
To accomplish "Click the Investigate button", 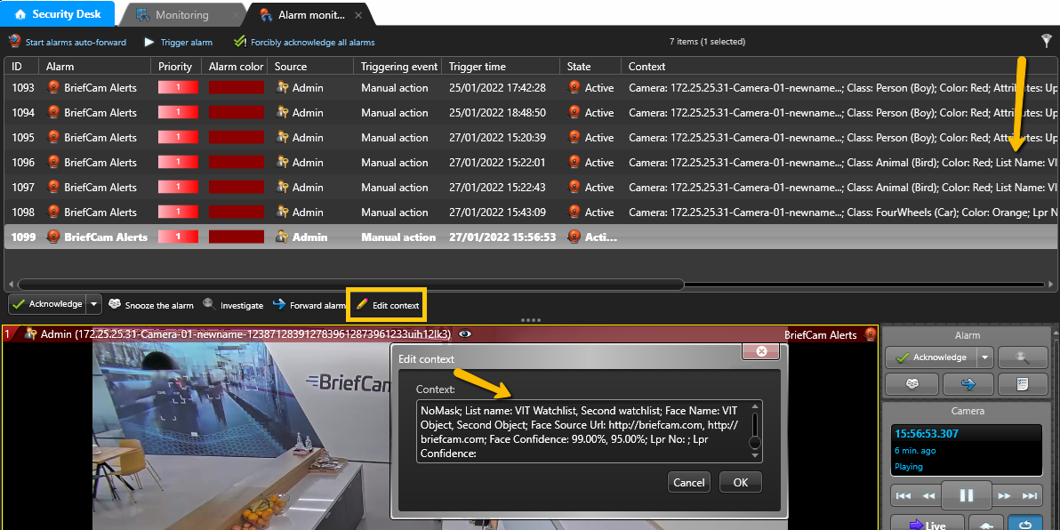I will [x=233, y=306].
